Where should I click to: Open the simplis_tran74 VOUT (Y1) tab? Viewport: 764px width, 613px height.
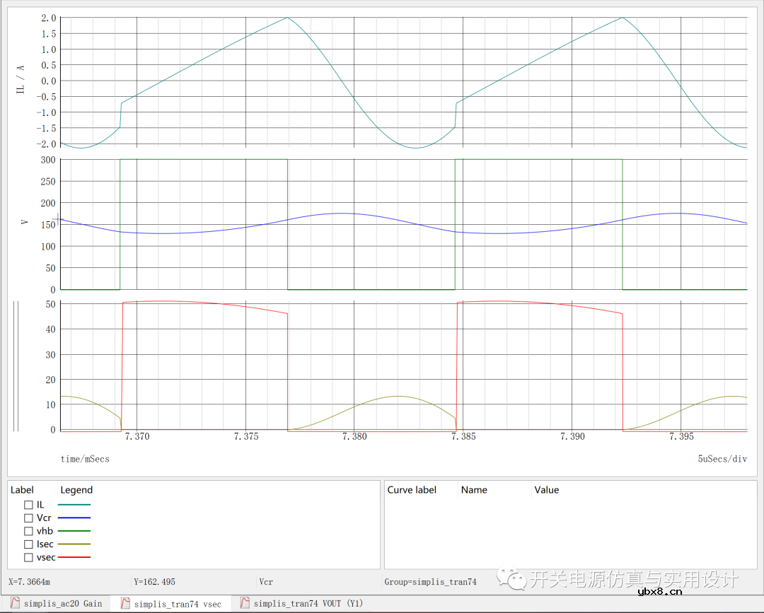[307, 604]
